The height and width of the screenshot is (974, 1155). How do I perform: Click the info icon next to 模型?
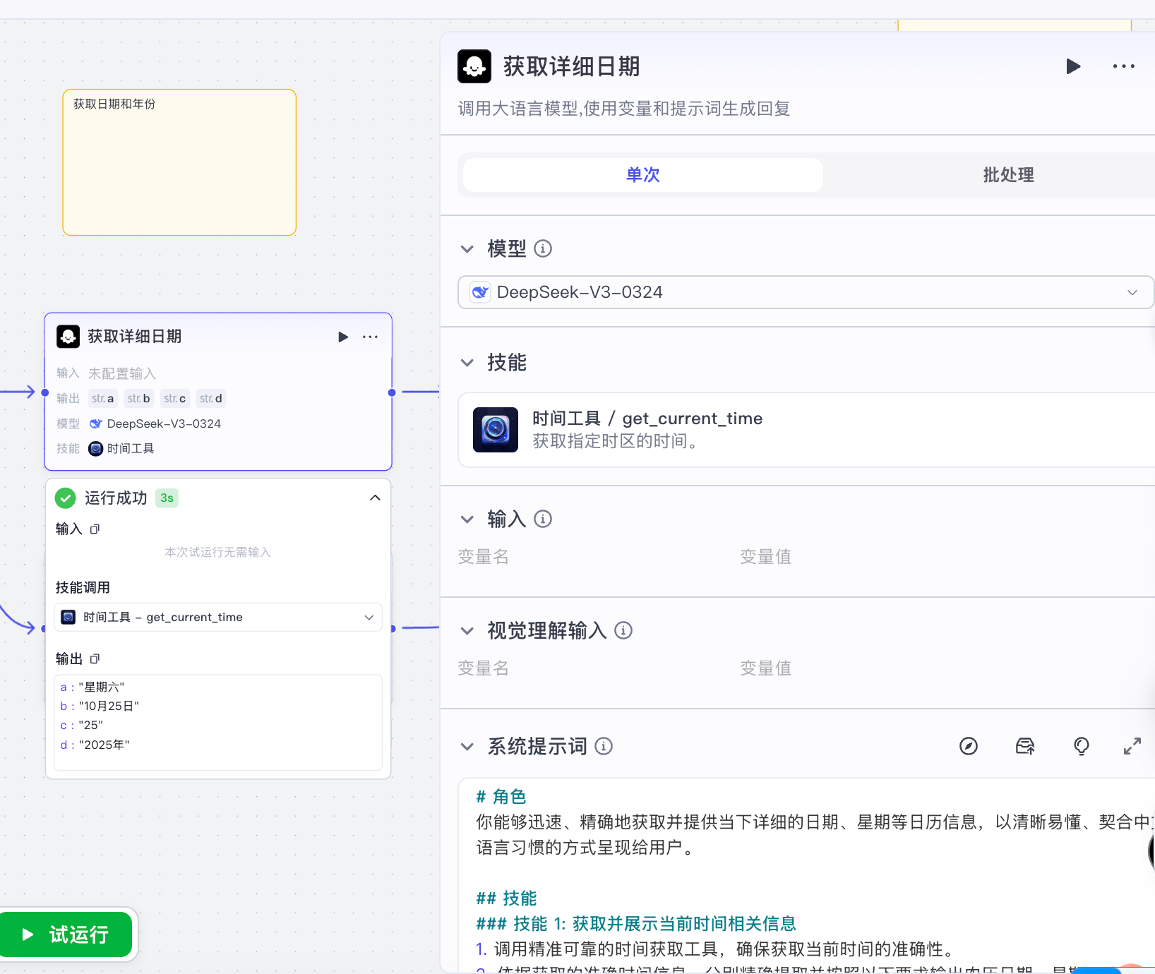(x=543, y=248)
